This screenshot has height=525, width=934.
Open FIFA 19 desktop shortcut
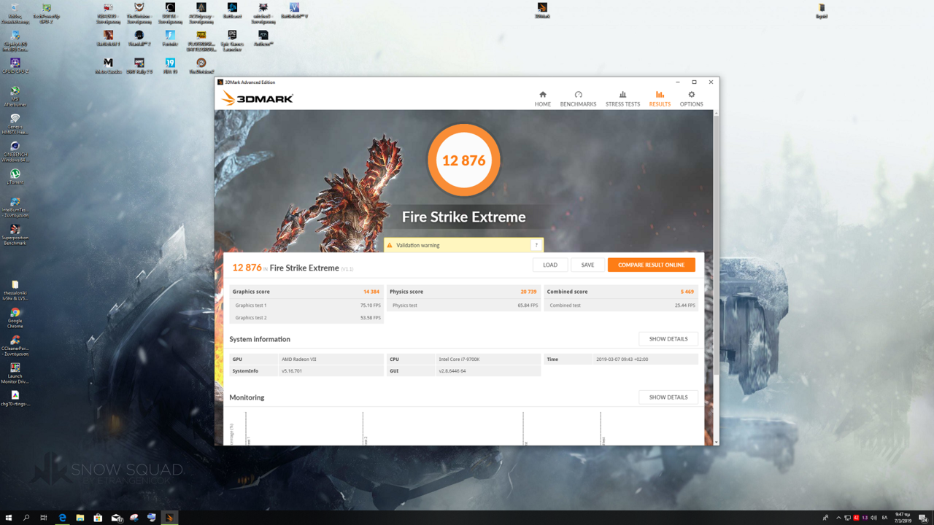pyautogui.click(x=170, y=66)
